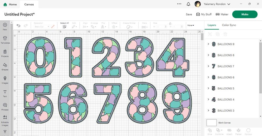Click the BALLOONS 9 layer thumbnail
Viewport: 262px width, 136px height.
(213, 44)
